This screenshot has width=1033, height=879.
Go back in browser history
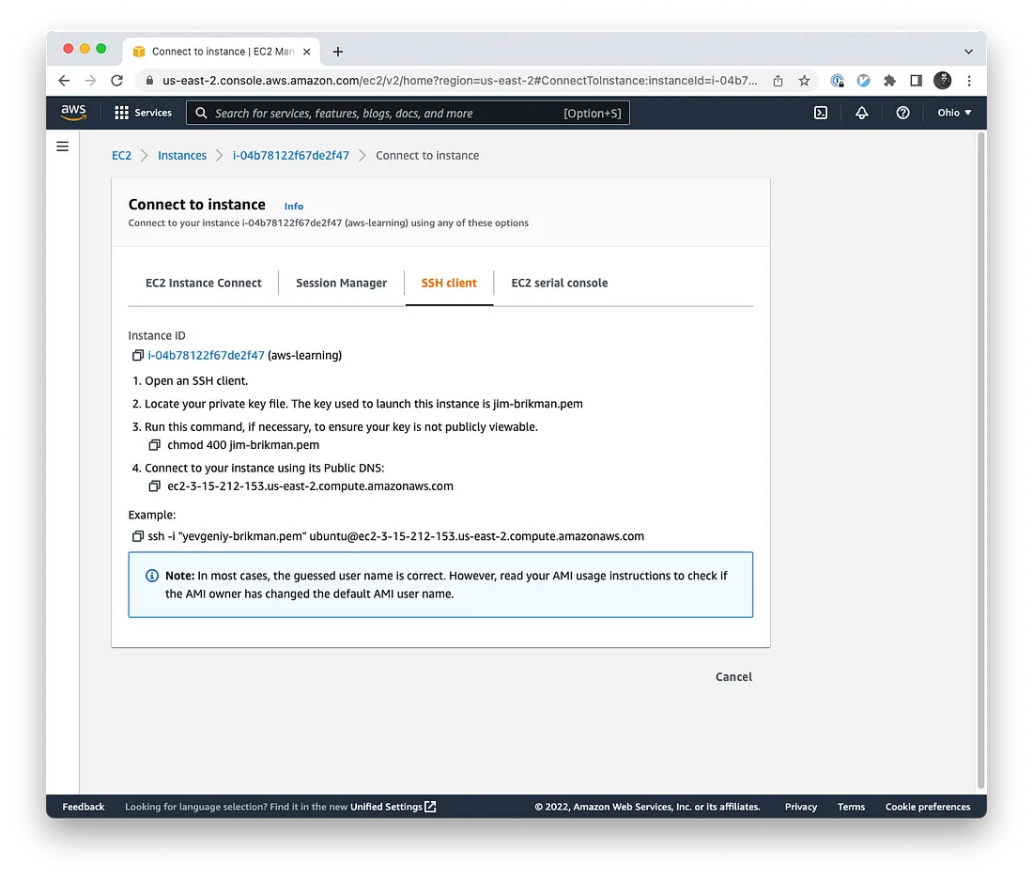(x=64, y=81)
